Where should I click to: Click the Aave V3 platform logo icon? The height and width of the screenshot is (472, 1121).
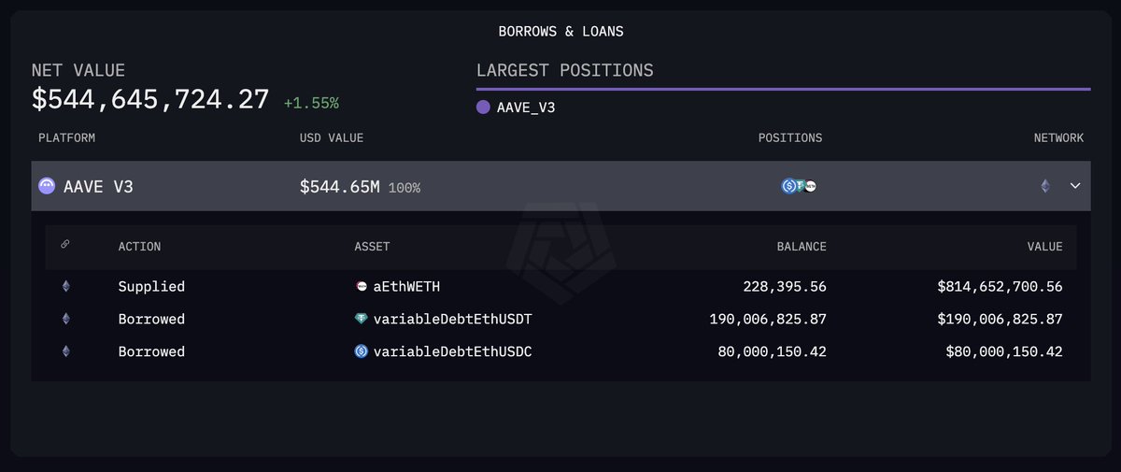47,186
